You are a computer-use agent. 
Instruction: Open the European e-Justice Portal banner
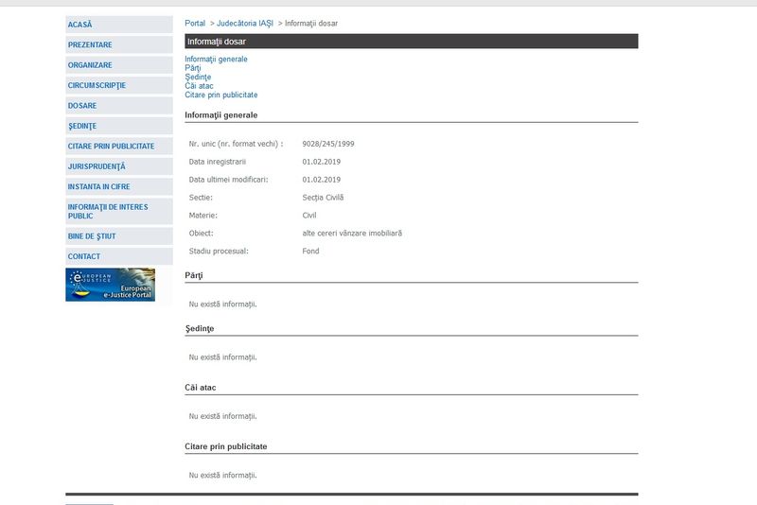tap(110, 285)
